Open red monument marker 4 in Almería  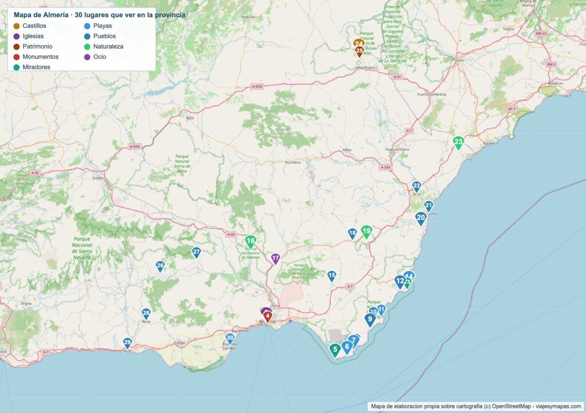coord(268,316)
